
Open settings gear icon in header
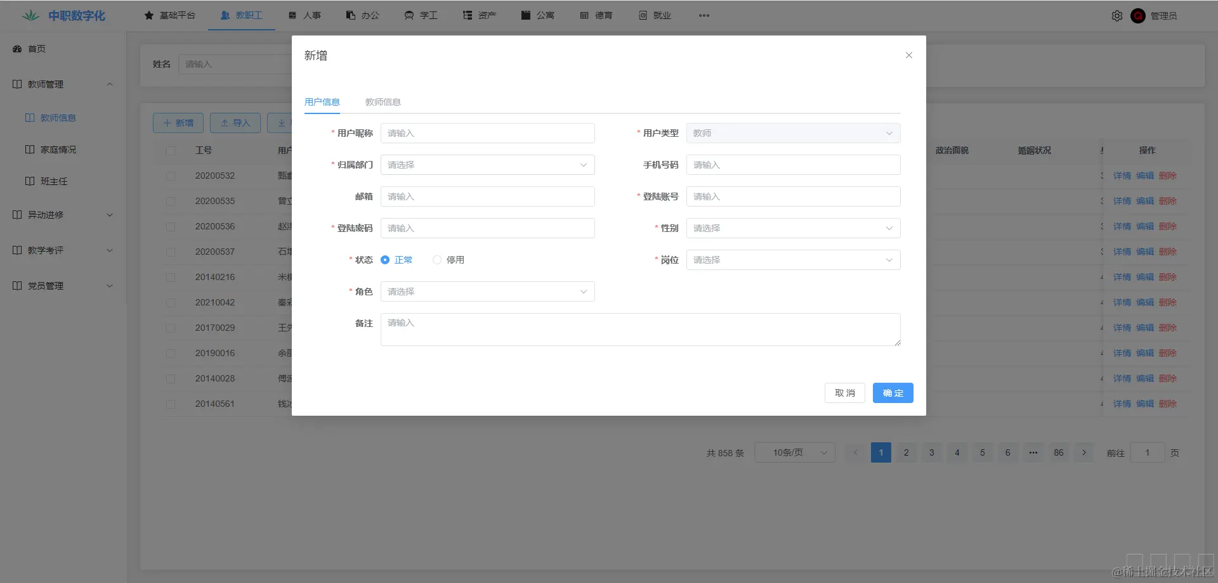coord(1117,16)
